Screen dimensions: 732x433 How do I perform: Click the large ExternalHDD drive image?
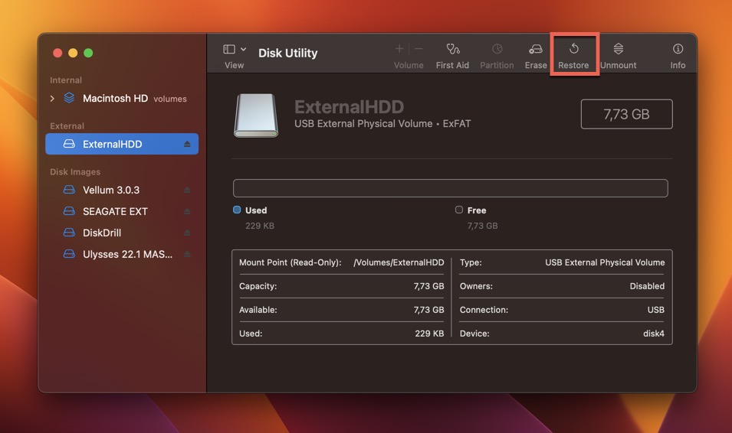[256, 116]
